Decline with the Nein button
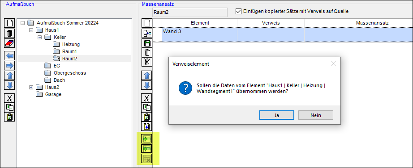Screen dimensions: 413x168 pyautogui.click(x=315, y=115)
